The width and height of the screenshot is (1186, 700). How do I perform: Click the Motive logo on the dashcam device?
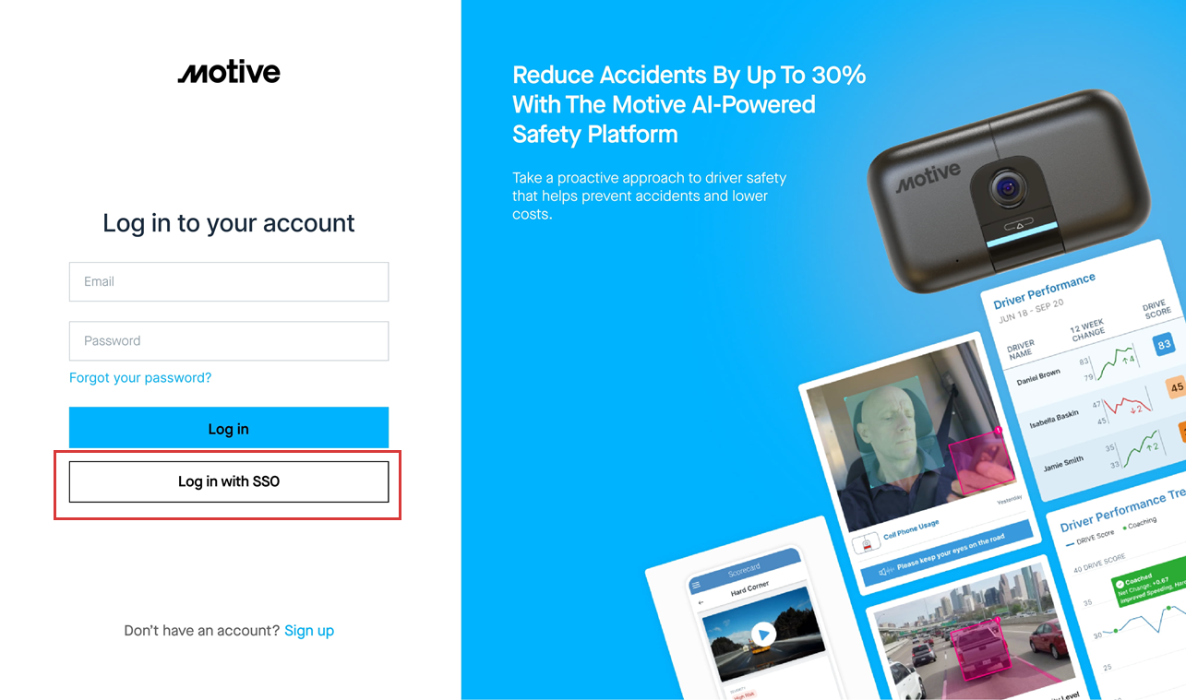click(x=928, y=178)
